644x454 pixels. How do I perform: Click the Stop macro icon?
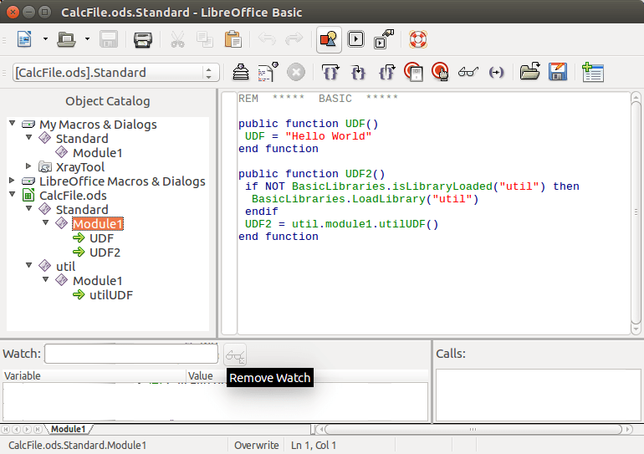(x=296, y=73)
